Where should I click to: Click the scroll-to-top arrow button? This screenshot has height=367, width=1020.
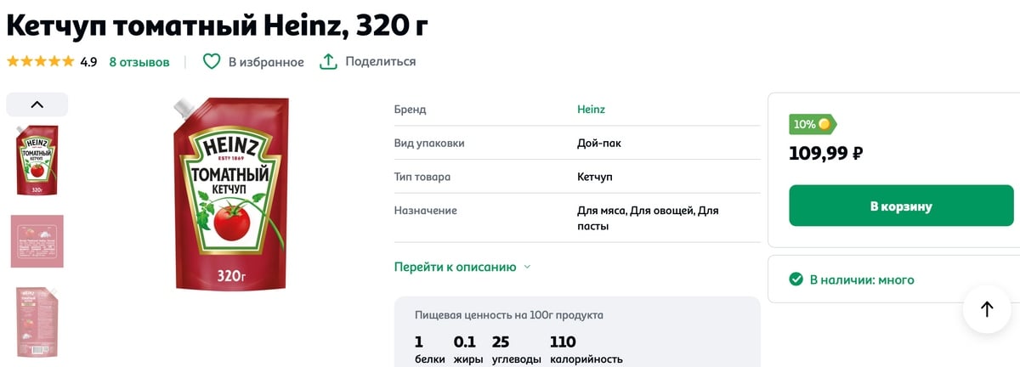(987, 309)
